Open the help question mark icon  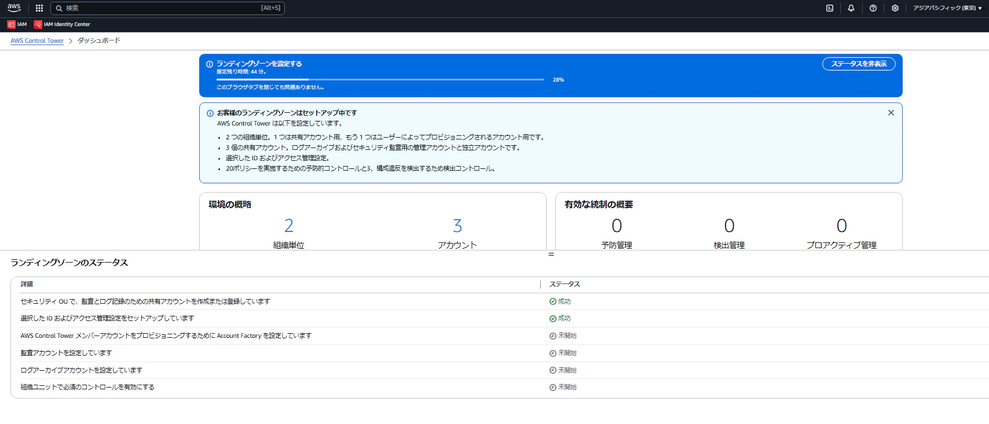[x=873, y=8]
